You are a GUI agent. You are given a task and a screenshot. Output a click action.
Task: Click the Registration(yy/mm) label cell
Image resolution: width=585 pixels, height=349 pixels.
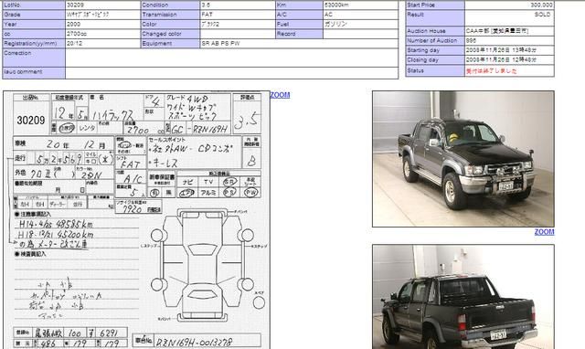[34, 44]
